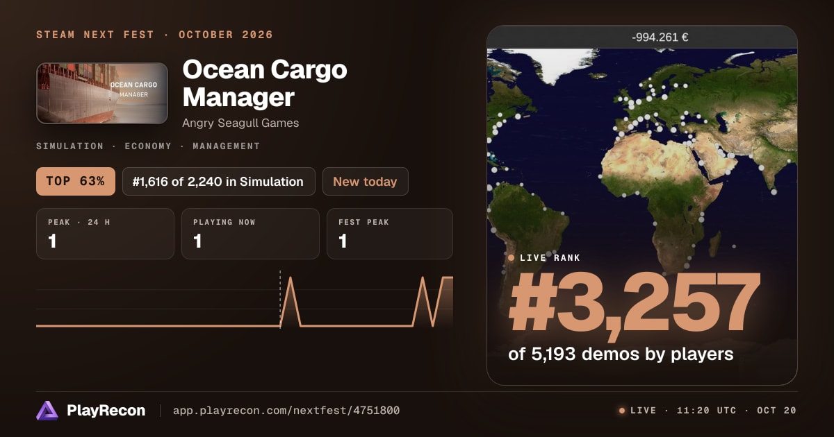
Task: Click the SIMULATION tag text
Action: tap(70, 146)
